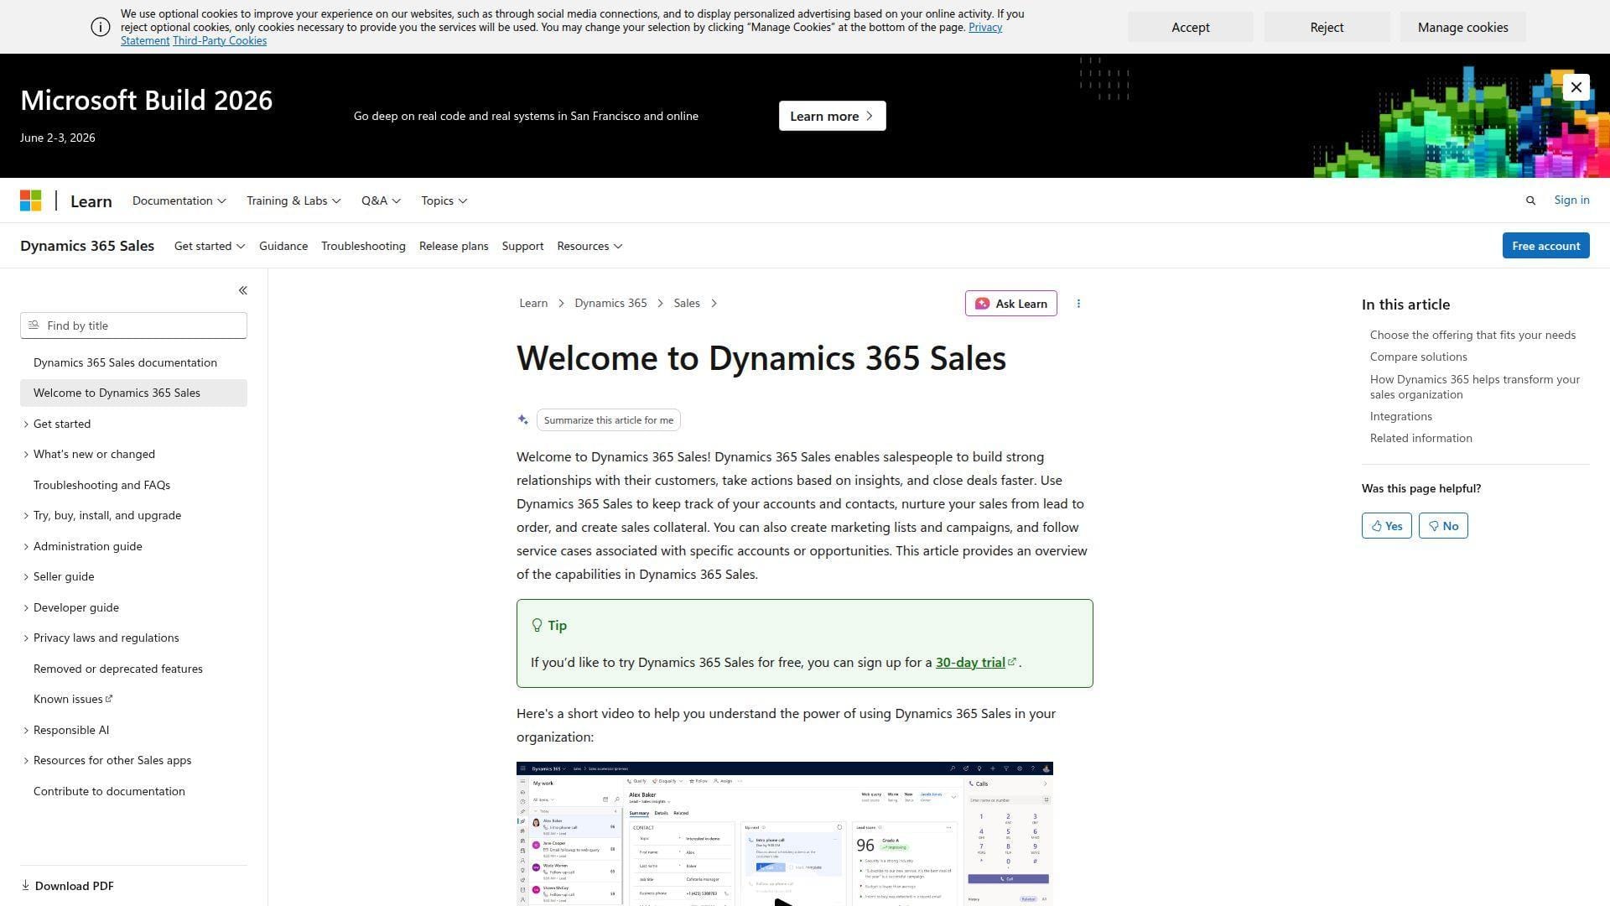Image resolution: width=1610 pixels, height=906 pixels.
Task: Click the Free account button
Action: (1545, 246)
